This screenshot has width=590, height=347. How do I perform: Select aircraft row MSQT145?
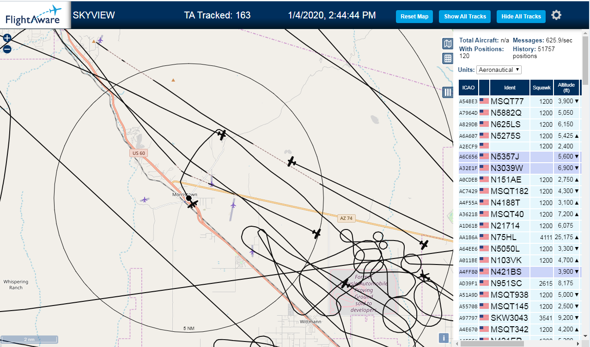click(x=519, y=306)
